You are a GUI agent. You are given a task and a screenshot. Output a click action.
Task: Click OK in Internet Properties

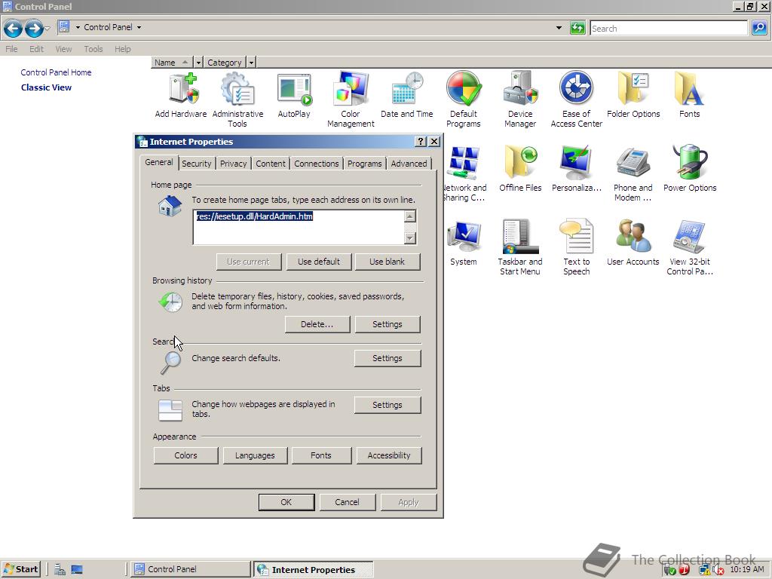click(x=286, y=502)
